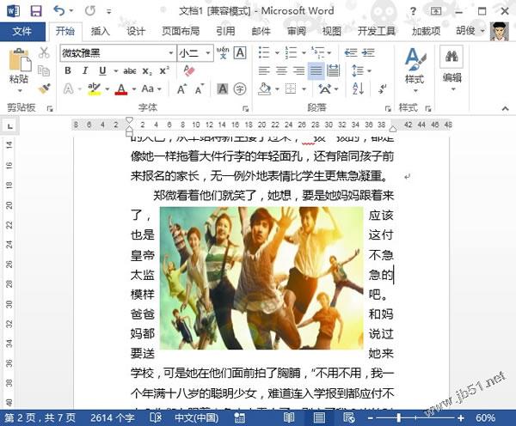The height and width of the screenshot is (426, 516).
Task: Apply distributed alignment
Action: (334, 70)
